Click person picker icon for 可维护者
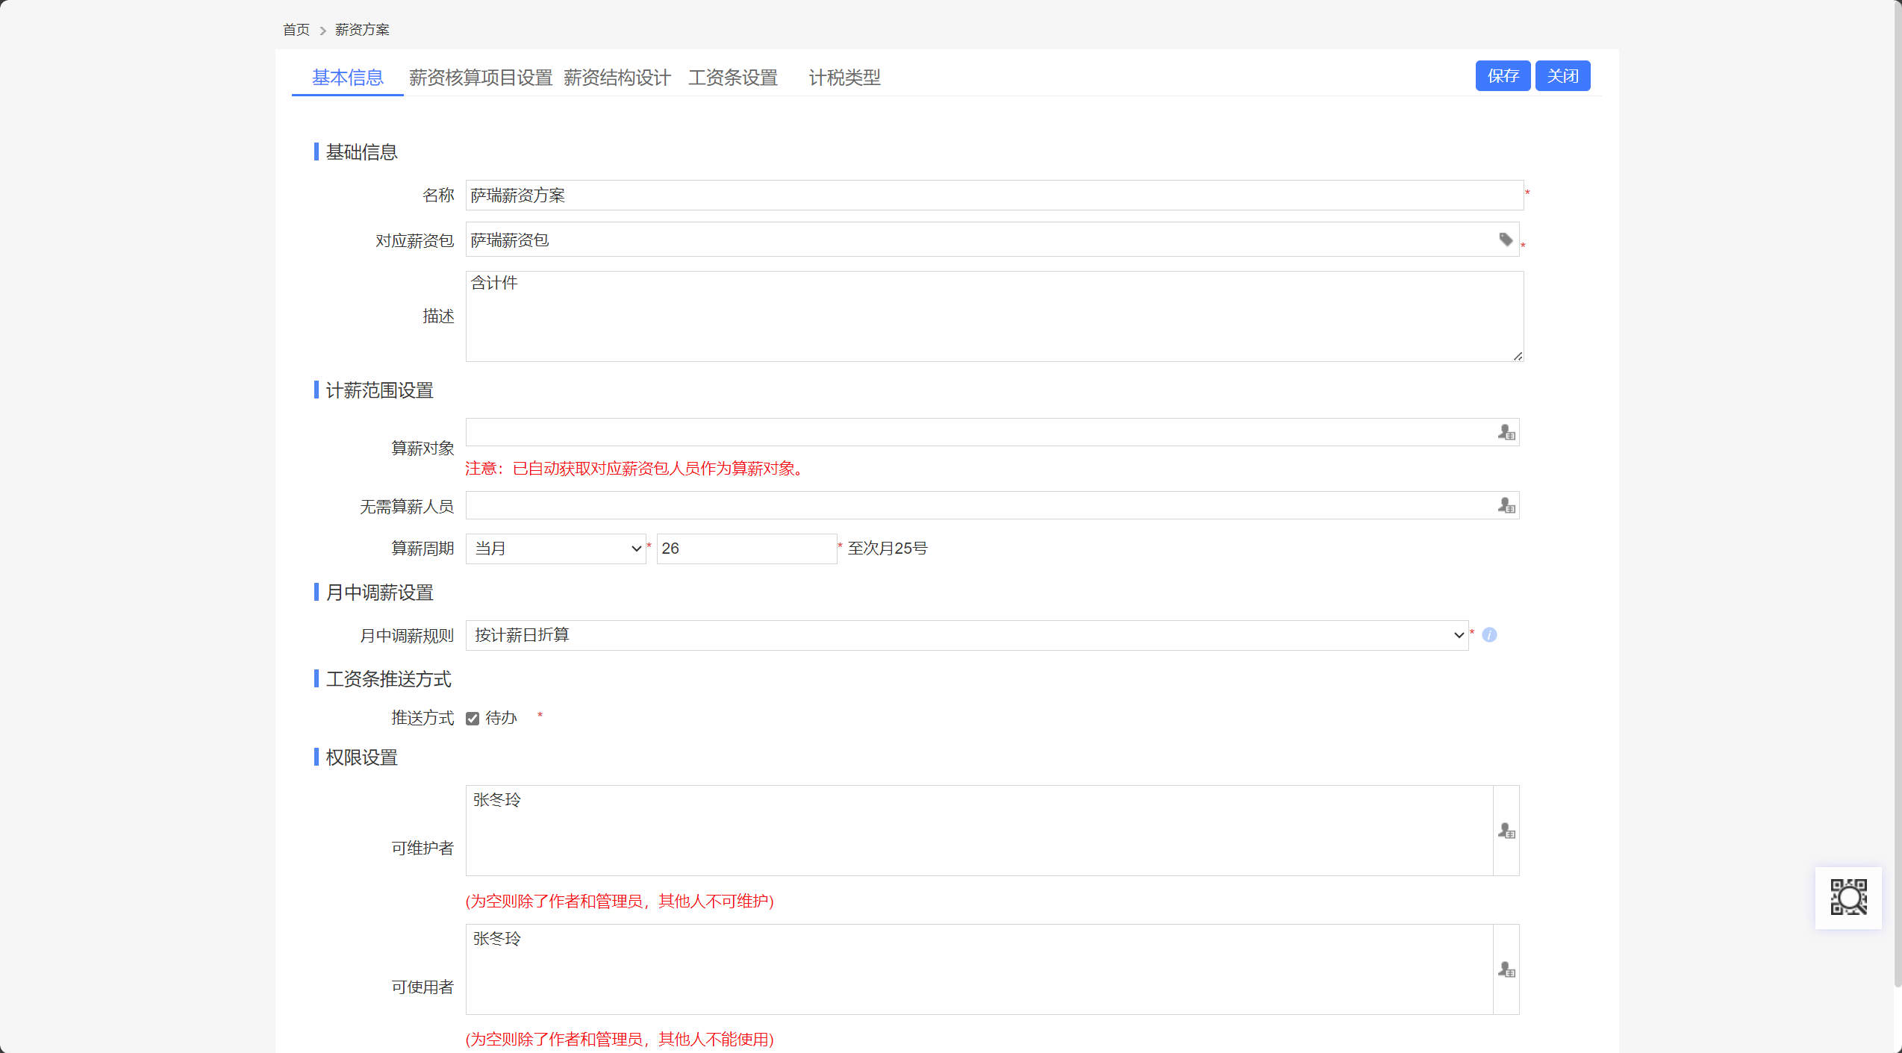 tap(1506, 831)
